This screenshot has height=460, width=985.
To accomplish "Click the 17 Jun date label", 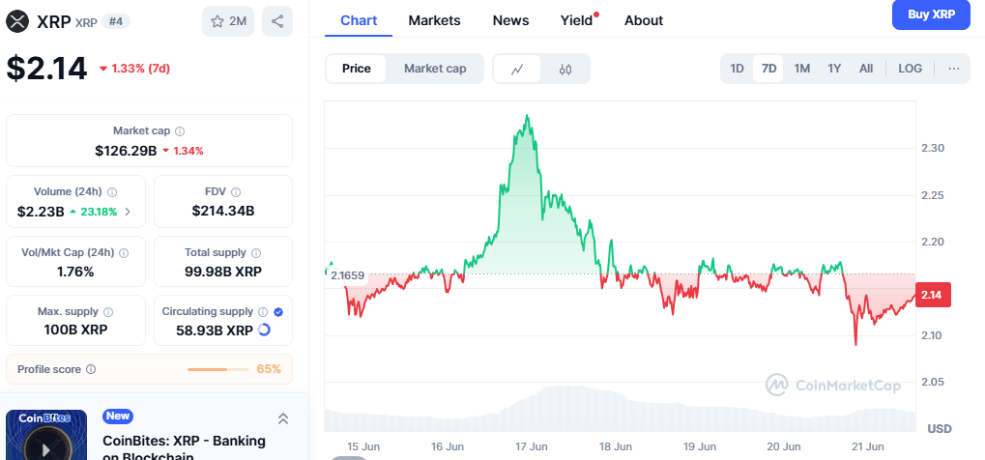I will pyautogui.click(x=532, y=446).
